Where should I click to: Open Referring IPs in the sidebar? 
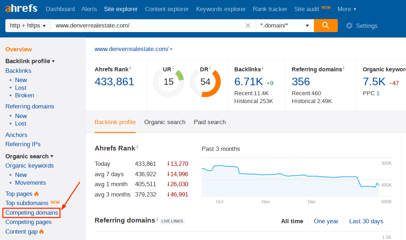point(23,144)
